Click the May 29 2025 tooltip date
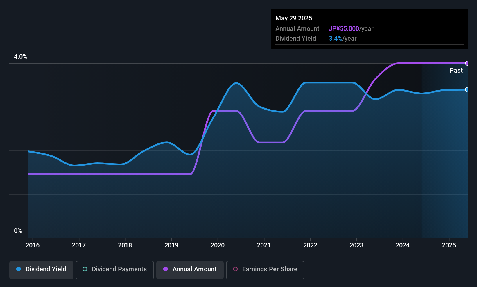477x287 pixels. (x=294, y=18)
